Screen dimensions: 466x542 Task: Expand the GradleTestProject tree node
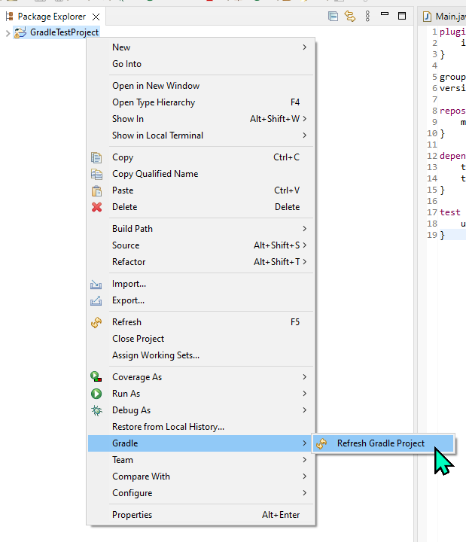(8, 33)
